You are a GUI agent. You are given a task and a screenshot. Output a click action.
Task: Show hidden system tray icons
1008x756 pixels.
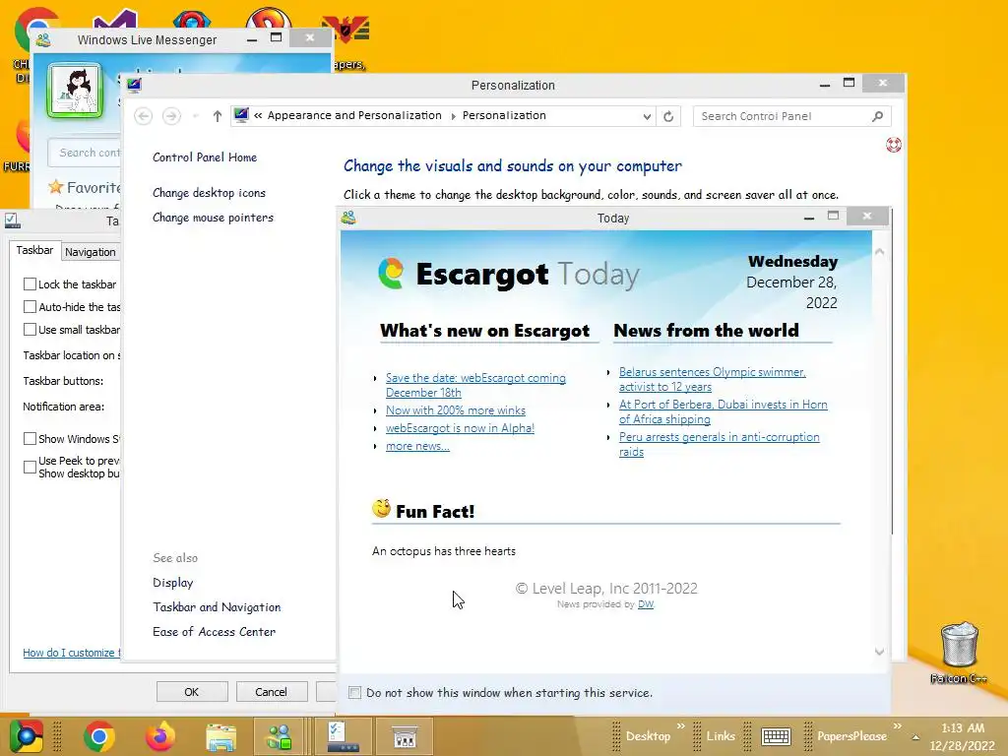pyautogui.click(x=915, y=736)
